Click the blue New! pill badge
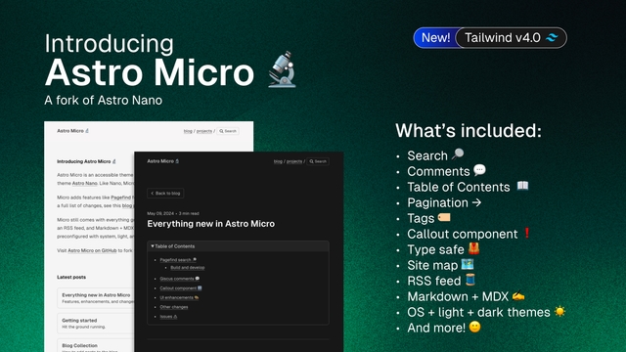This screenshot has width=626, height=352. (435, 37)
